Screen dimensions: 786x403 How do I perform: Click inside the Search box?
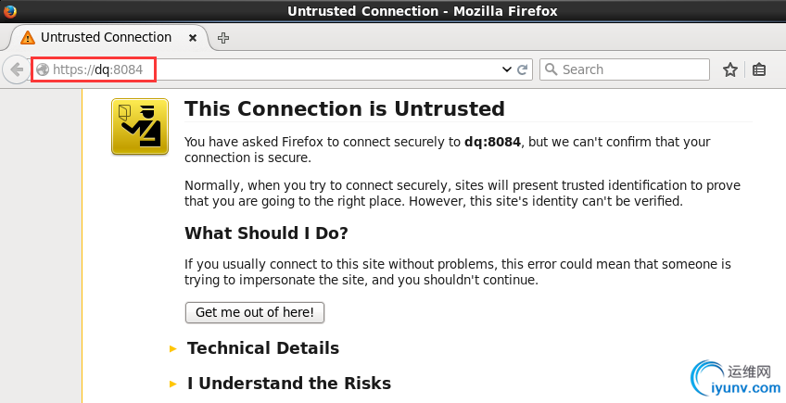coord(630,69)
